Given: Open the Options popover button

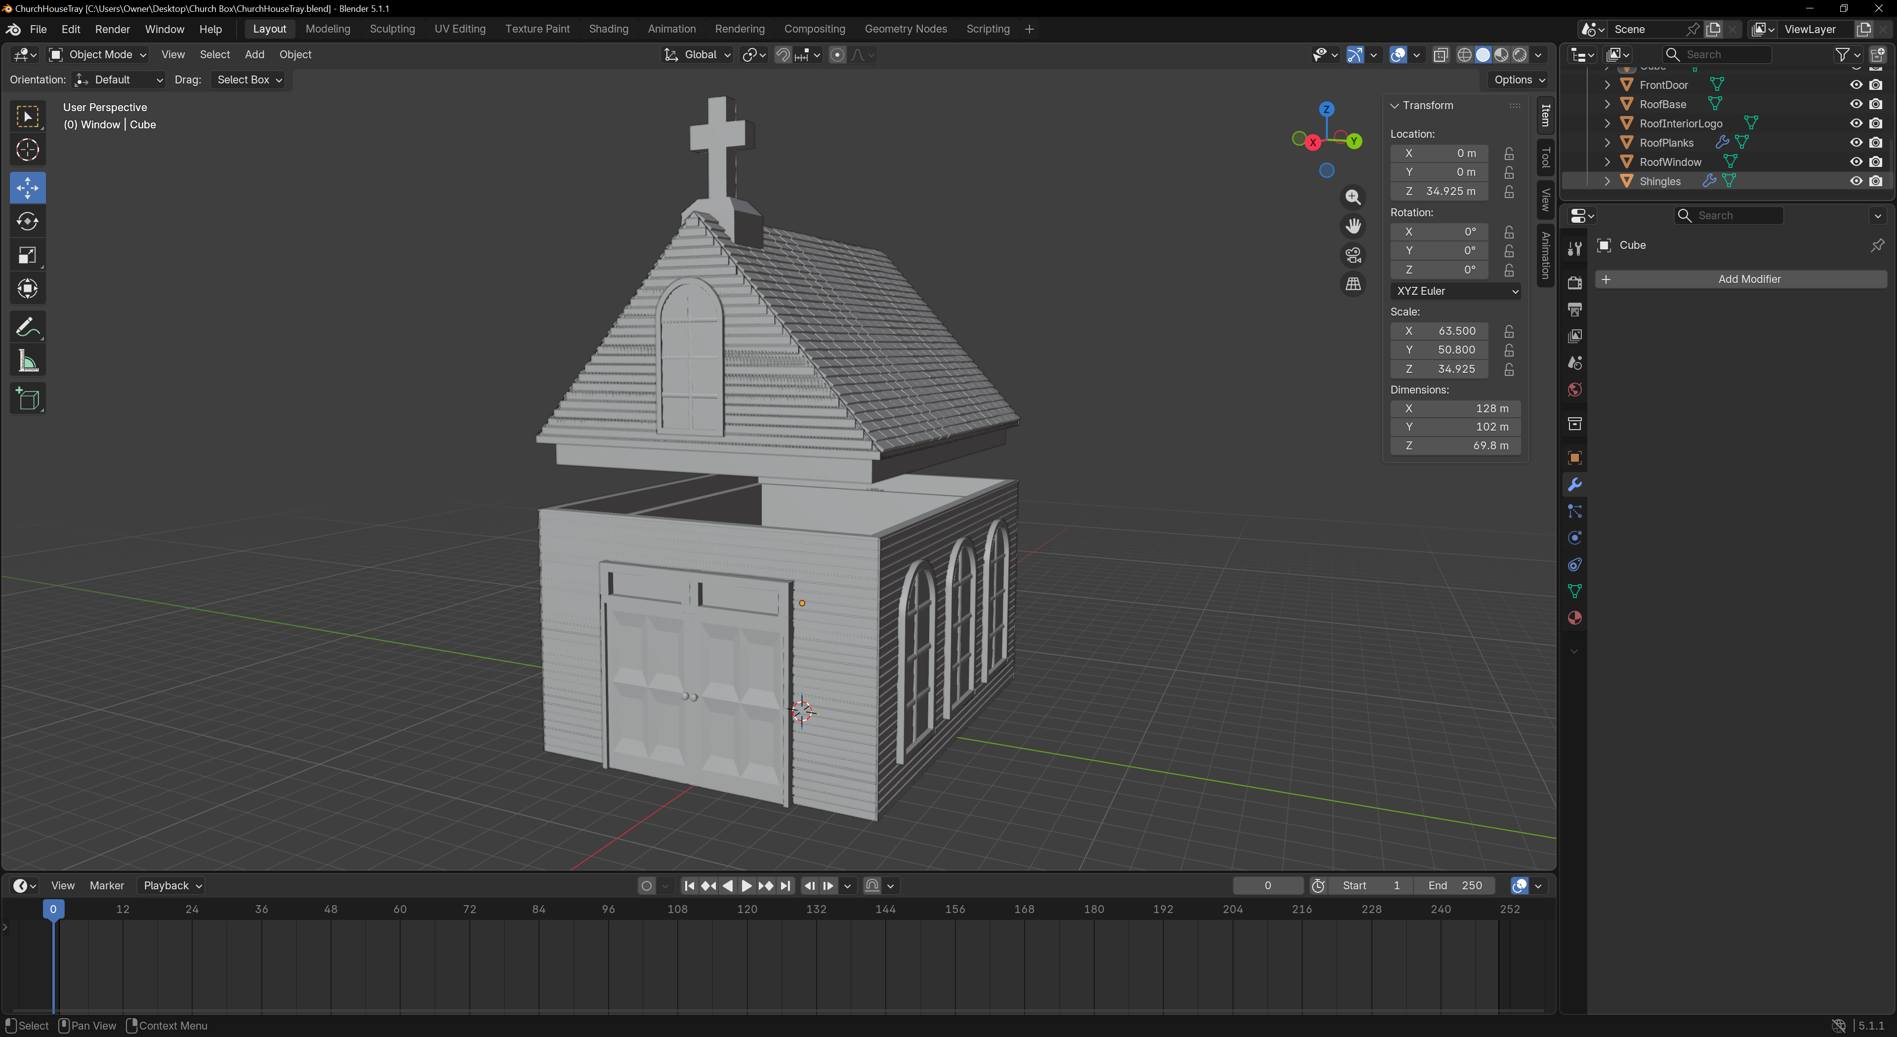Looking at the screenshot, I should point(1520,80).
